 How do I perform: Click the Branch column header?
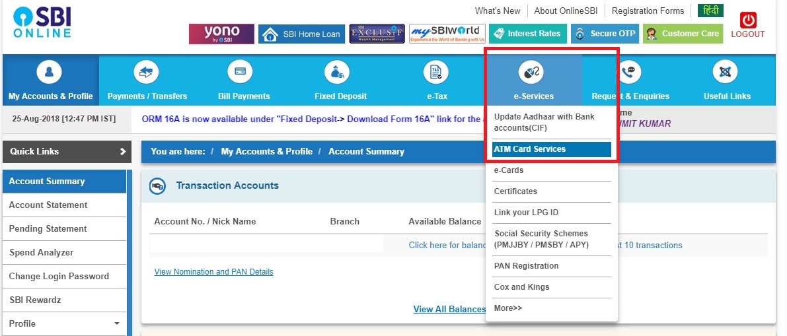coord(345,221)
